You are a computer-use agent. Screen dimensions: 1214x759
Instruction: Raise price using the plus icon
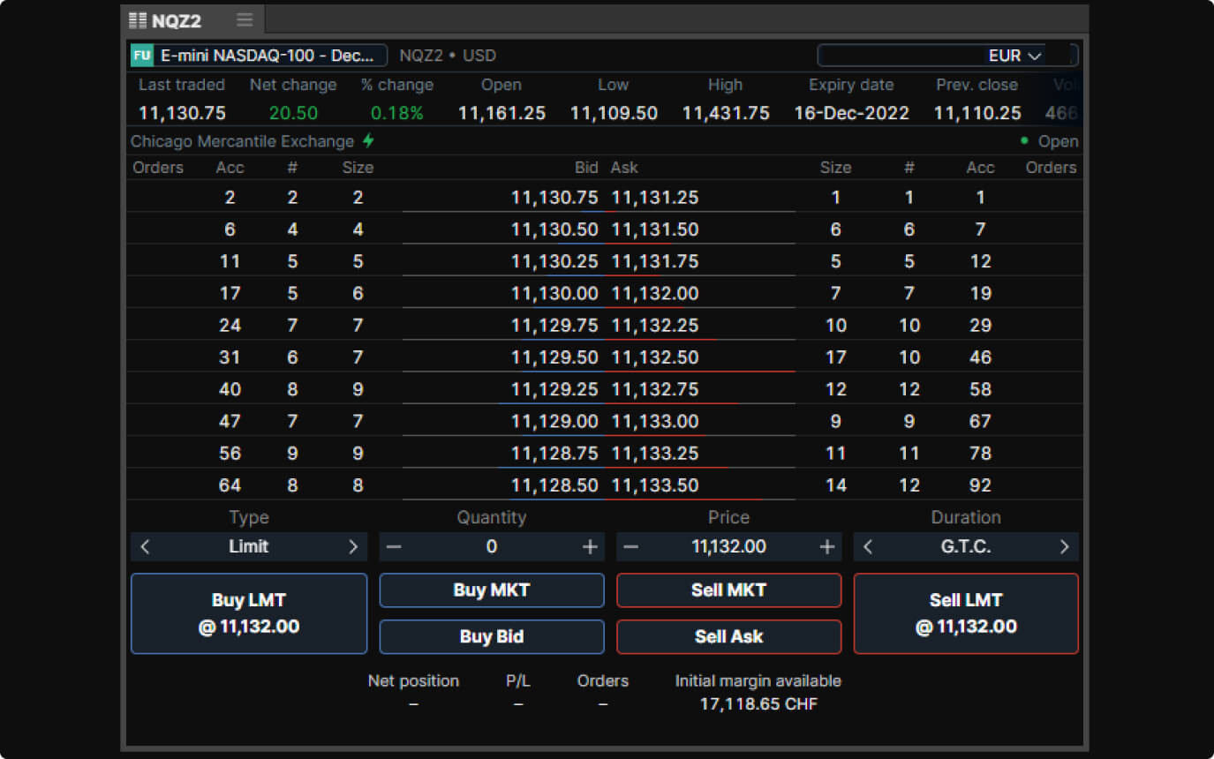(826, 547)
